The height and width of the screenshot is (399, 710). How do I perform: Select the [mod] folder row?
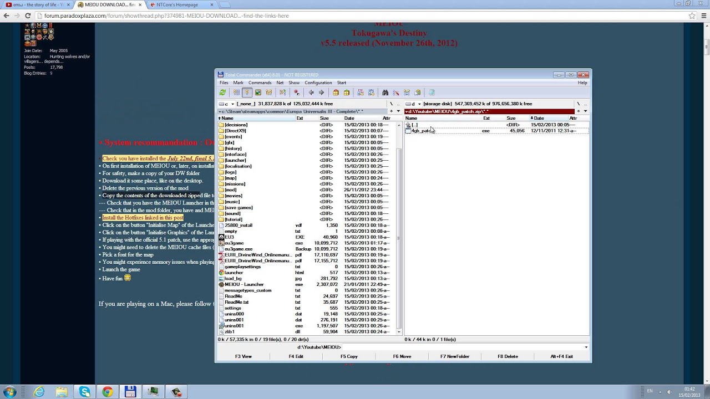click(x=308, y=190)
